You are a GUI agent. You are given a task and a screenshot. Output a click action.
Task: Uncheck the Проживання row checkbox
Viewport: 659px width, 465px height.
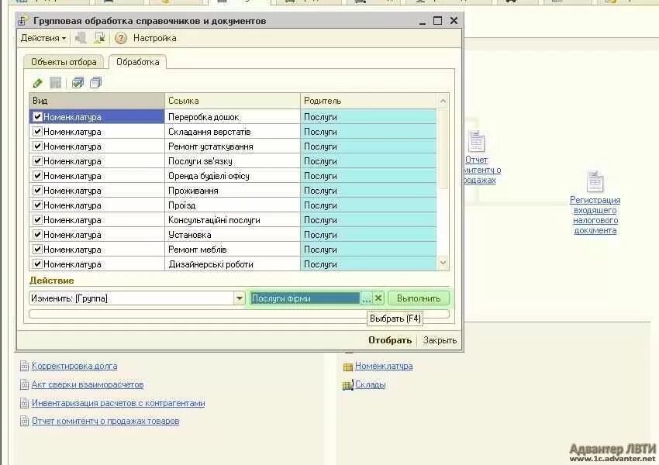click(37, 191)
